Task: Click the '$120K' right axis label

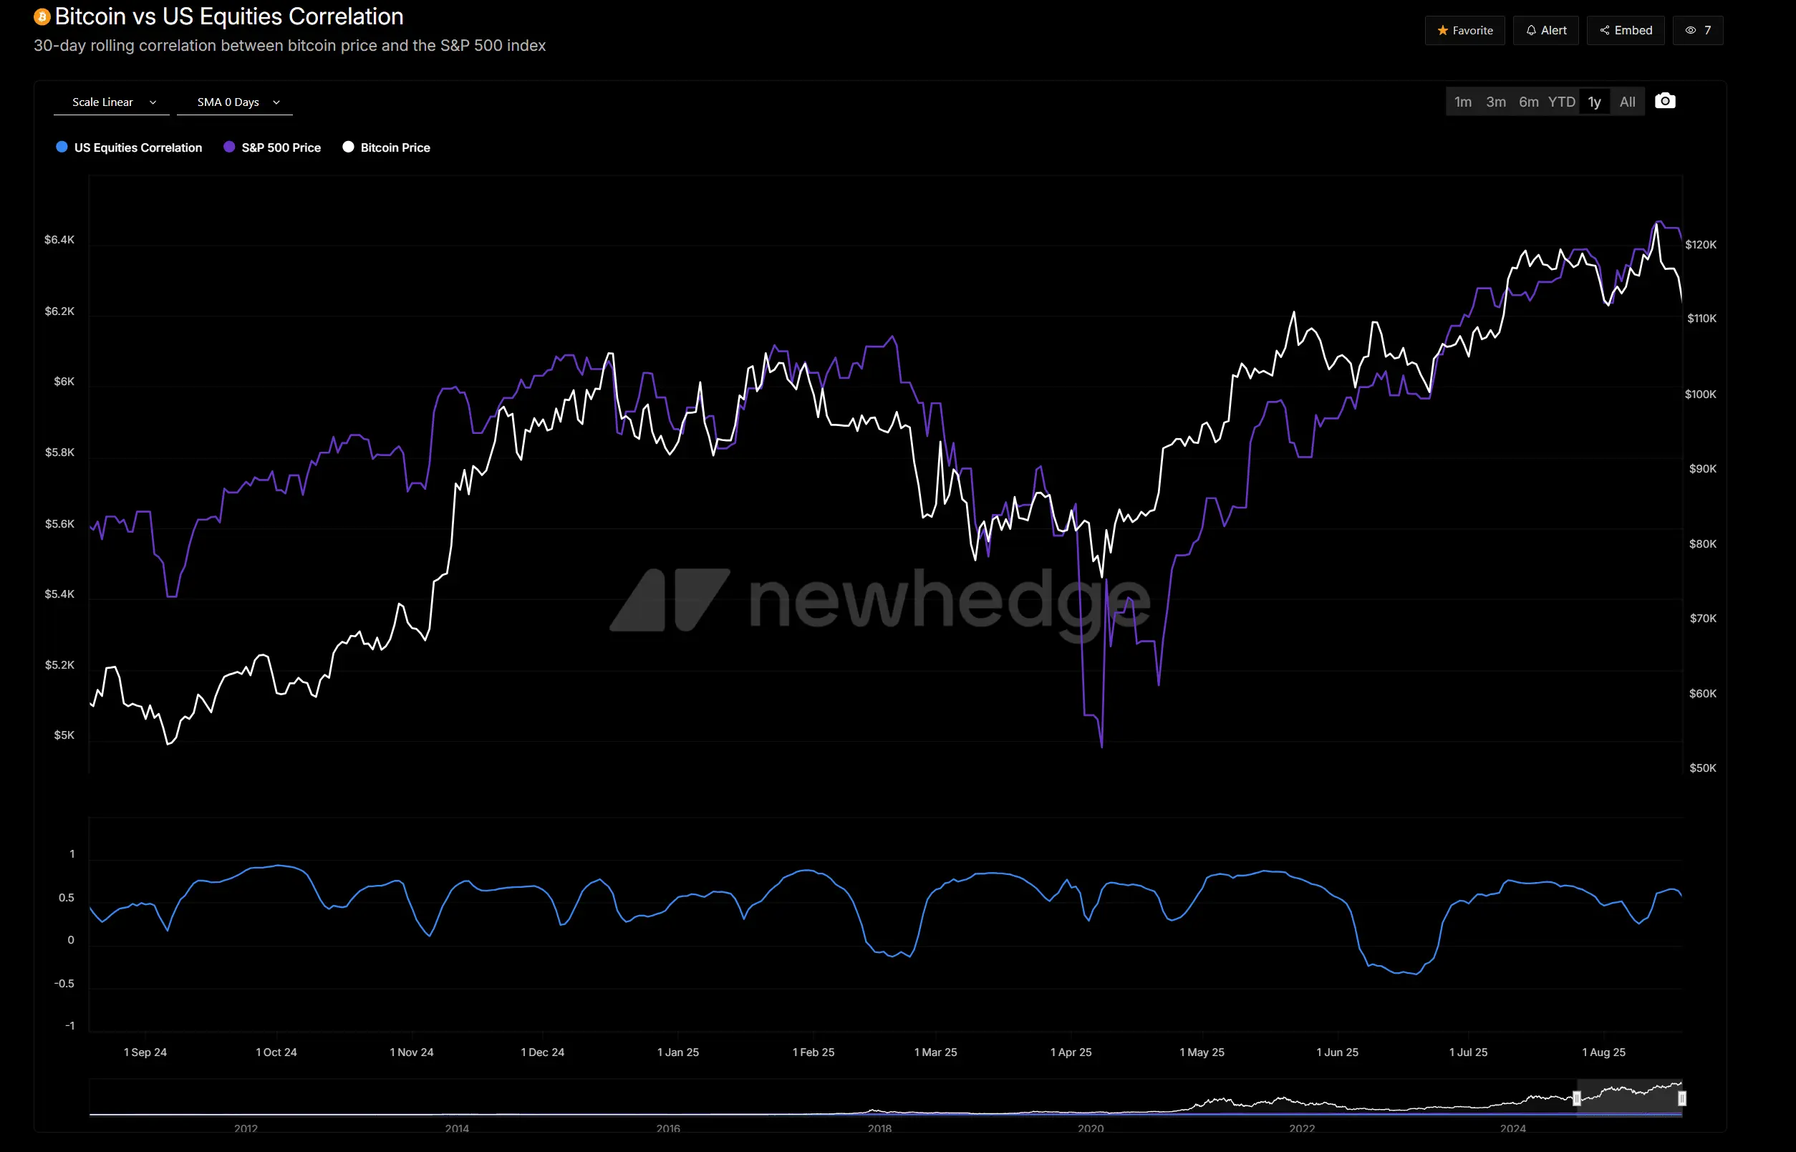Action: [x=1700, y=245]
